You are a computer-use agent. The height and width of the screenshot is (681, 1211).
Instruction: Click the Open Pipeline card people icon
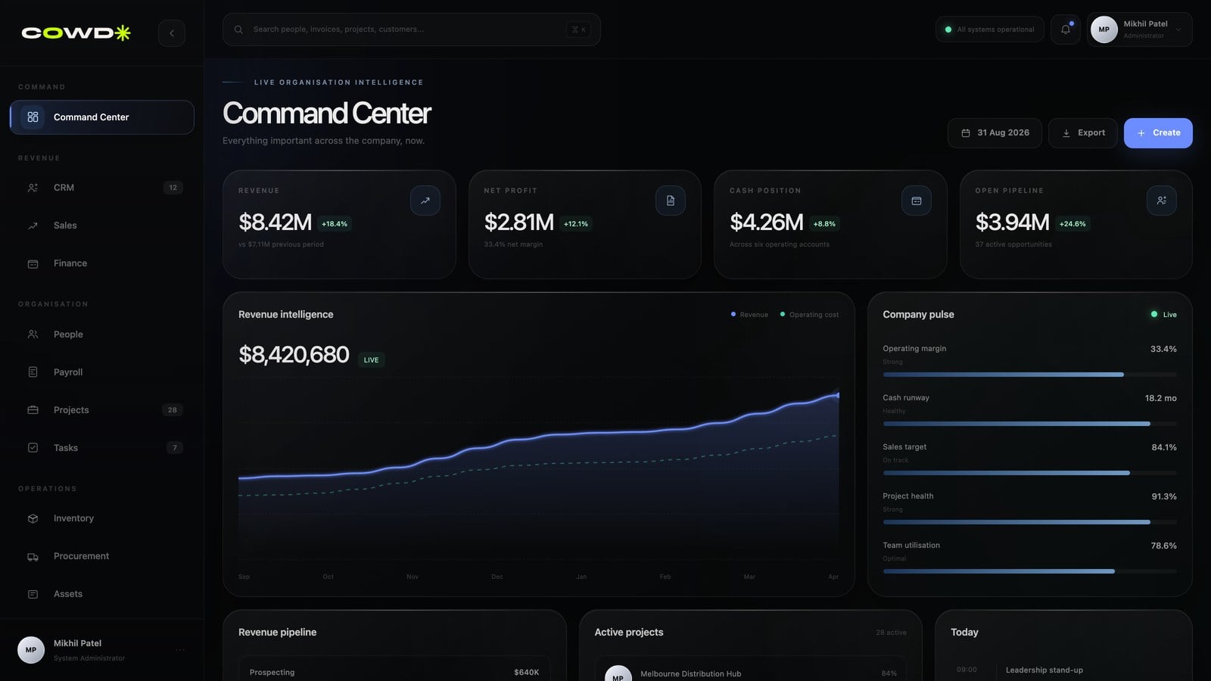pos(1162,201)
